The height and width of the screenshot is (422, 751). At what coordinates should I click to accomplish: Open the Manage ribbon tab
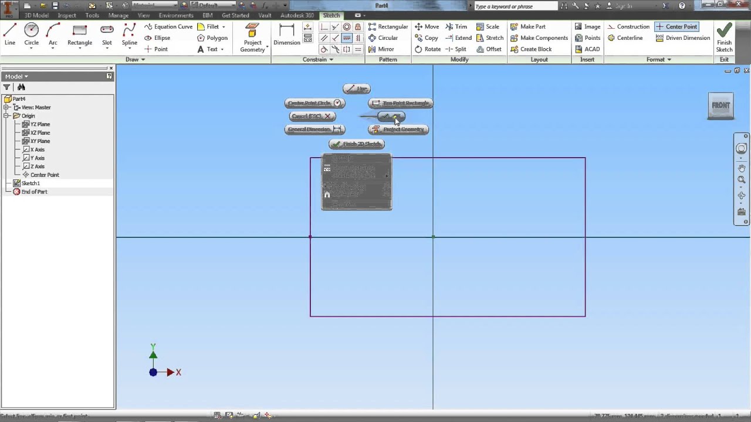[118, 15]
